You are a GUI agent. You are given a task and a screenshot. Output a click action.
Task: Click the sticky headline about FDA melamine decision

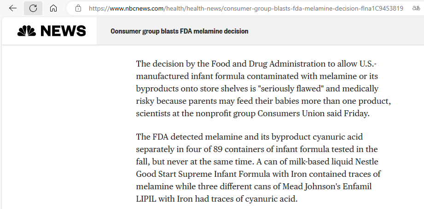(179, 31)
